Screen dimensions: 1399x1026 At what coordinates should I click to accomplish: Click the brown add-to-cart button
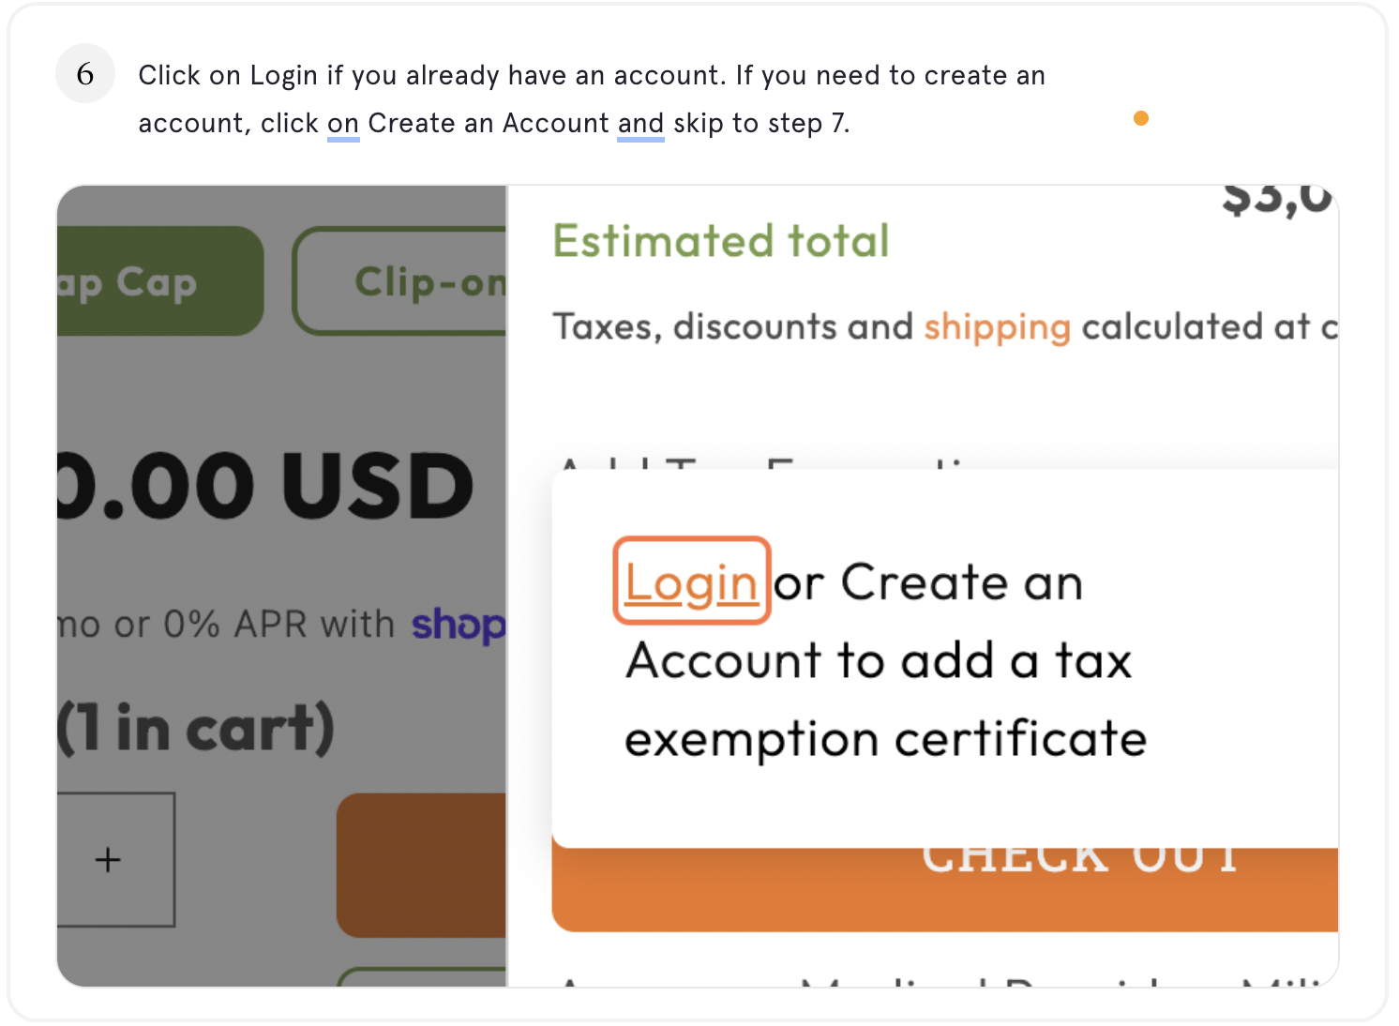pos(422,865)
